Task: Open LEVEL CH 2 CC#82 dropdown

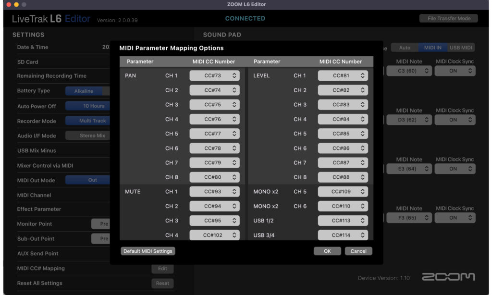Action: tap(343, 90)
